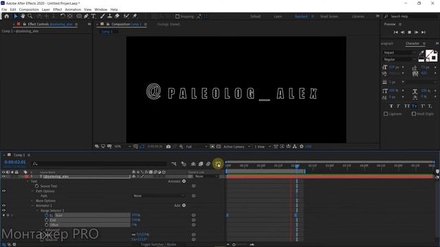Toggle the Start property stopwatch
This screenshot has width=440, height=247.
click(x=47, y=215)
